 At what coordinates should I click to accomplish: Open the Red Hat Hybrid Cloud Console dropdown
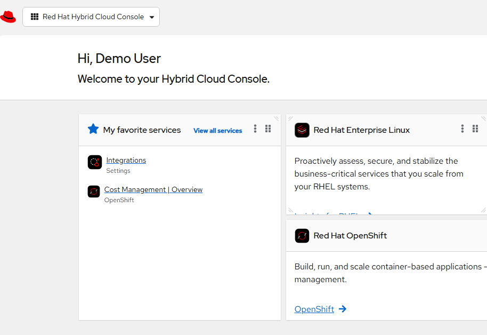coord(91,17)
